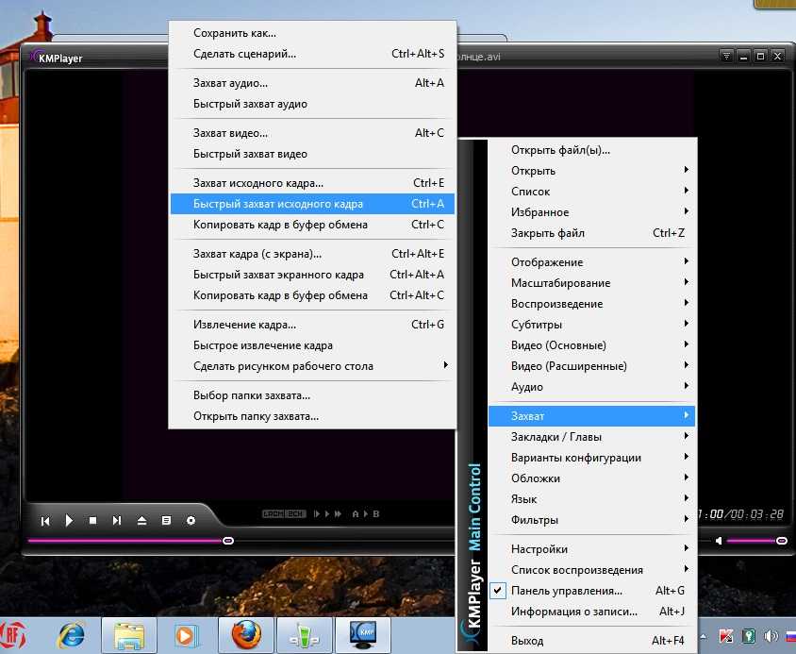Image resolution: width=796 pixels, height=654 pixels.
Task: Open the Язык submenu
Action: (592, 499)
